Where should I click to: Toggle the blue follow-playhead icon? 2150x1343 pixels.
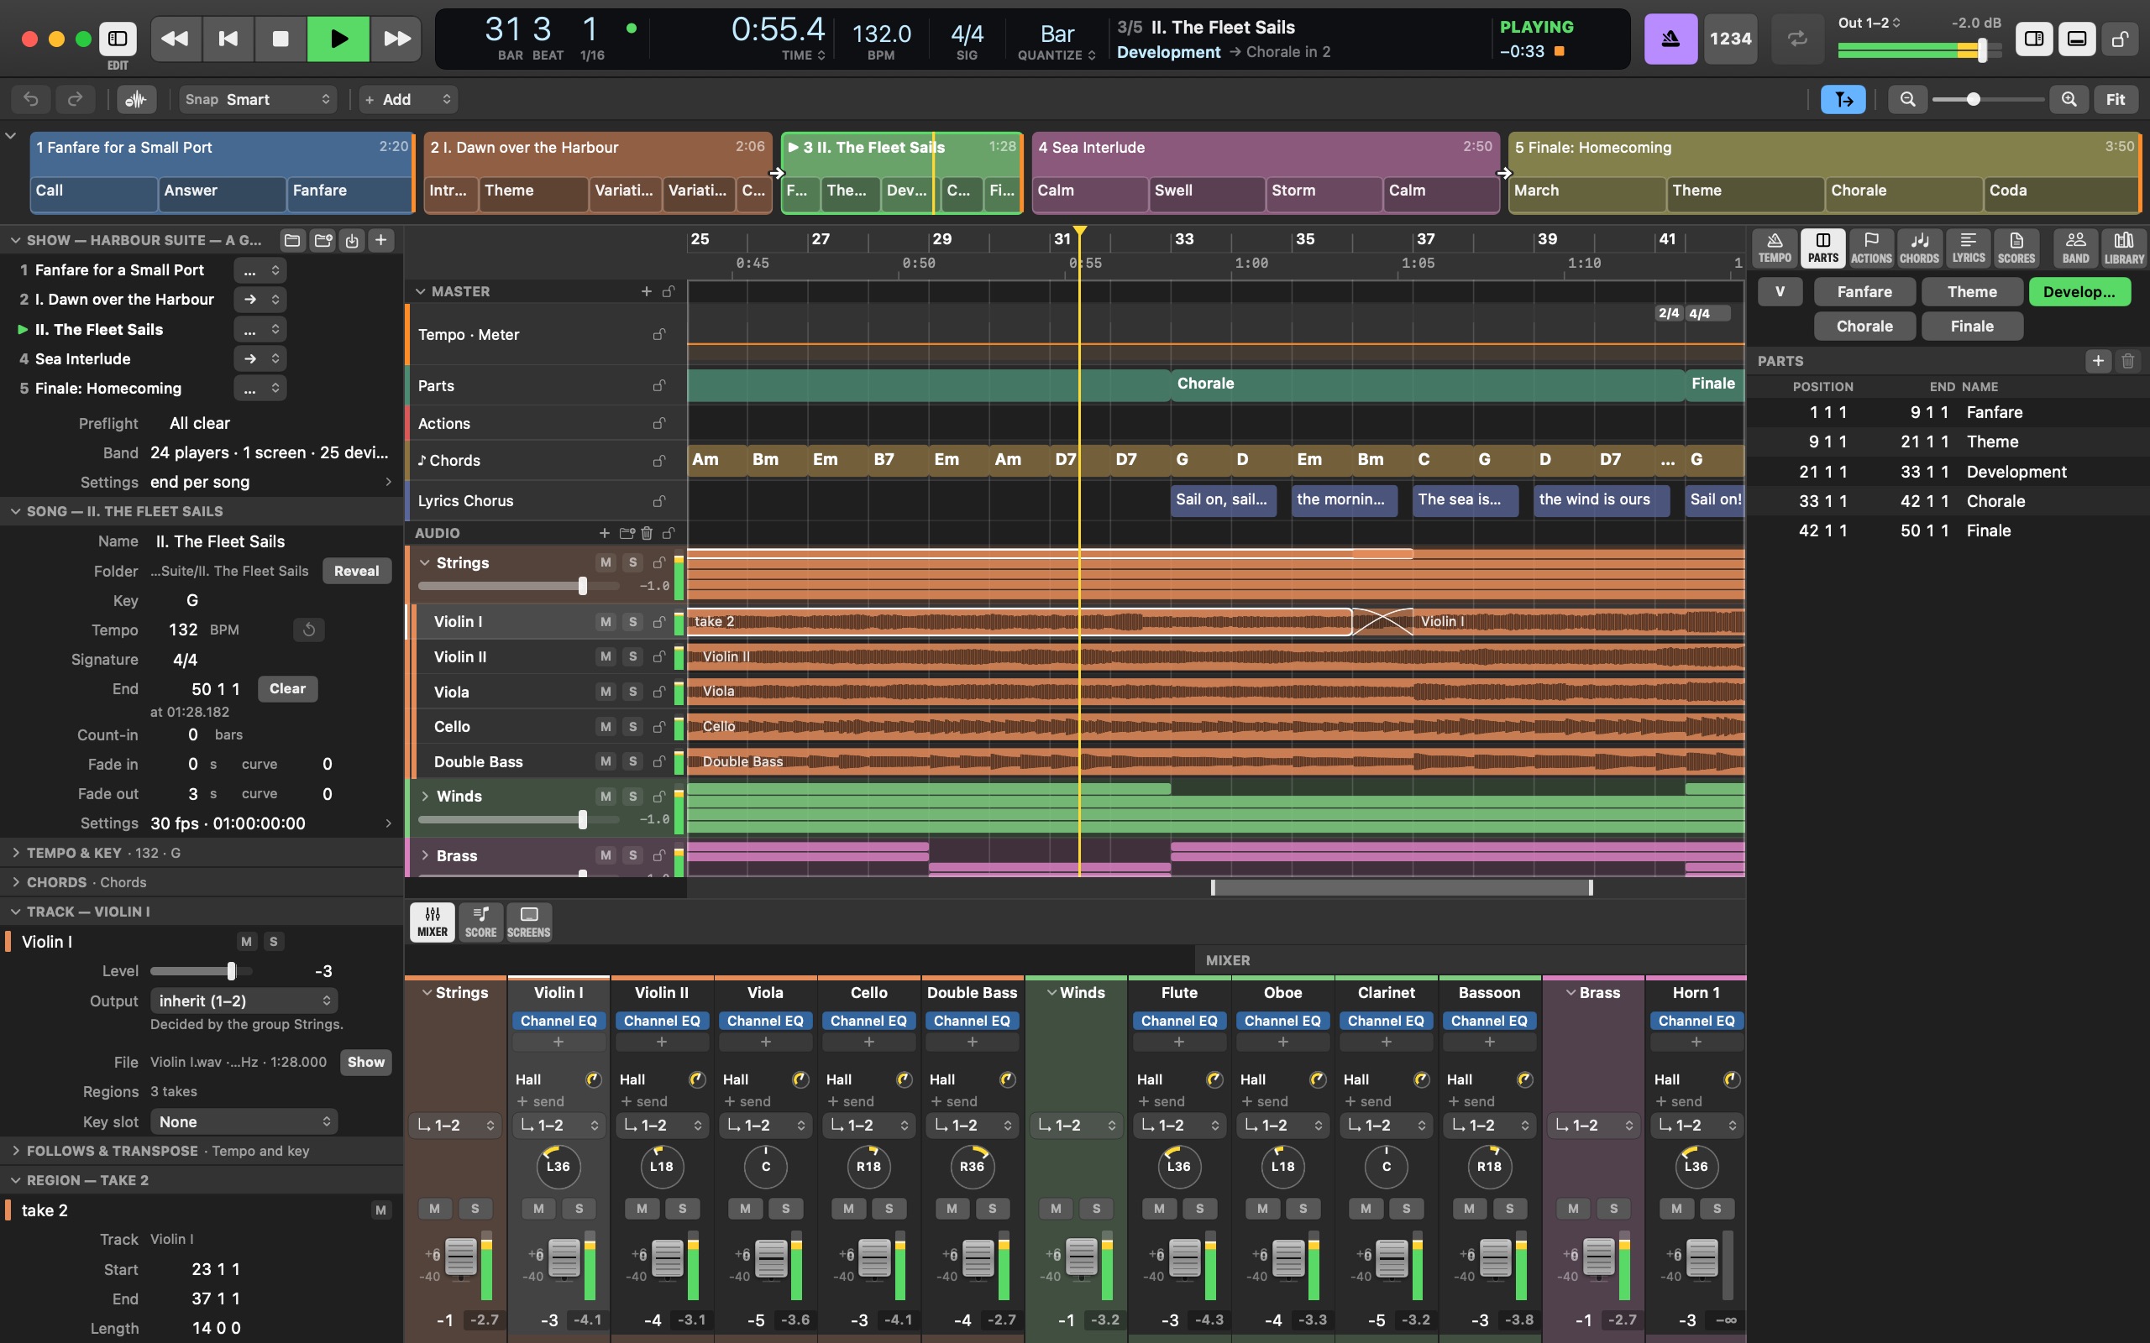pos(1843,98)
